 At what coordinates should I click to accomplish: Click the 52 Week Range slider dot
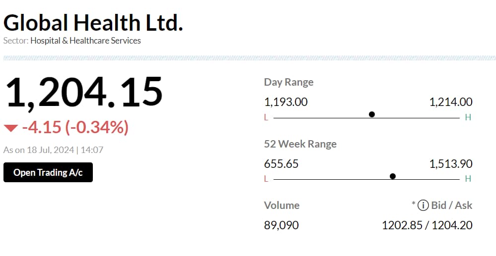393,176
